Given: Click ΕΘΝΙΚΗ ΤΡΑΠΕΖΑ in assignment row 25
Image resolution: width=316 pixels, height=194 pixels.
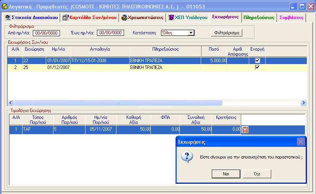Looking at the screenshot, I should [x=165, y=67].
